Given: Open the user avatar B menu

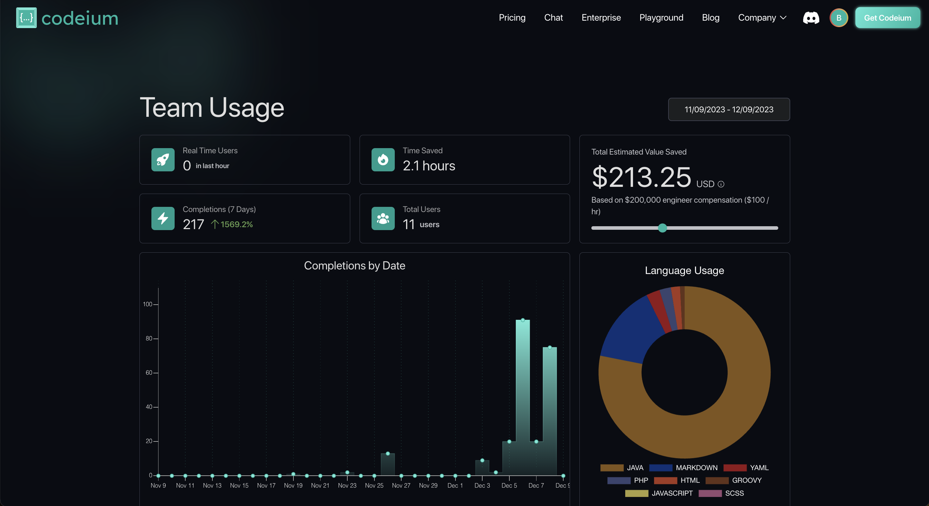Looking at the screenshot, I should click(x=839, y=18).
